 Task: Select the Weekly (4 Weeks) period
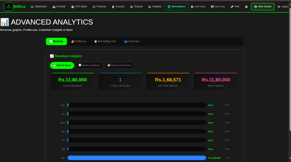pos(89,65)
